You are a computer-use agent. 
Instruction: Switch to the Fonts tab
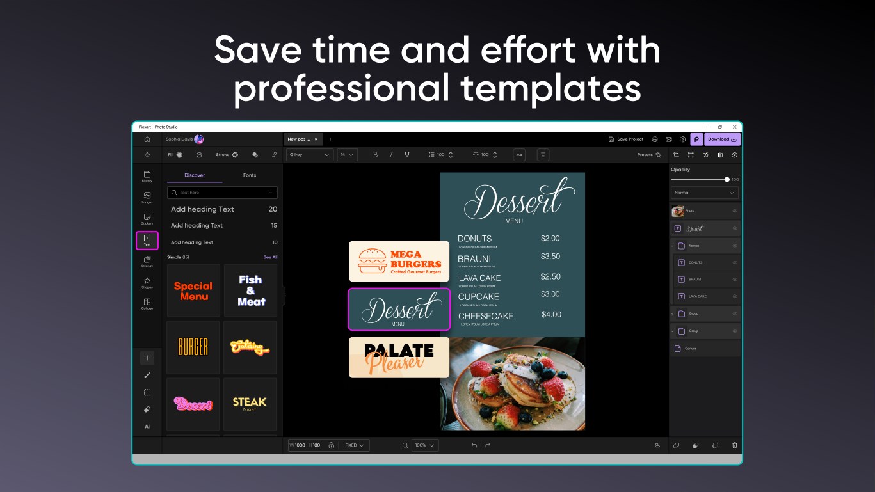tap(250, 175)
